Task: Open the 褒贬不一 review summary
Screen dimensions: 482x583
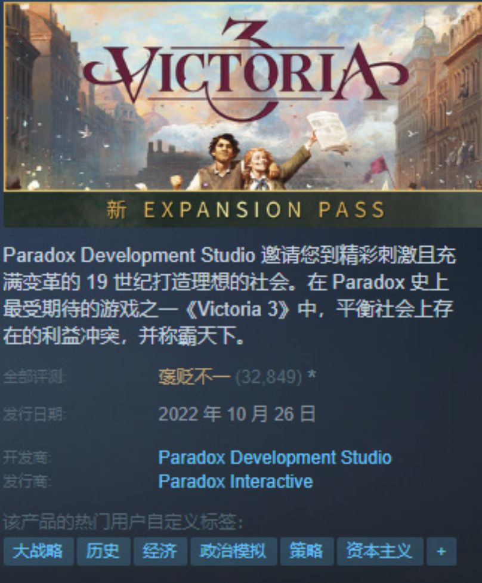Action: click(194, 377)
